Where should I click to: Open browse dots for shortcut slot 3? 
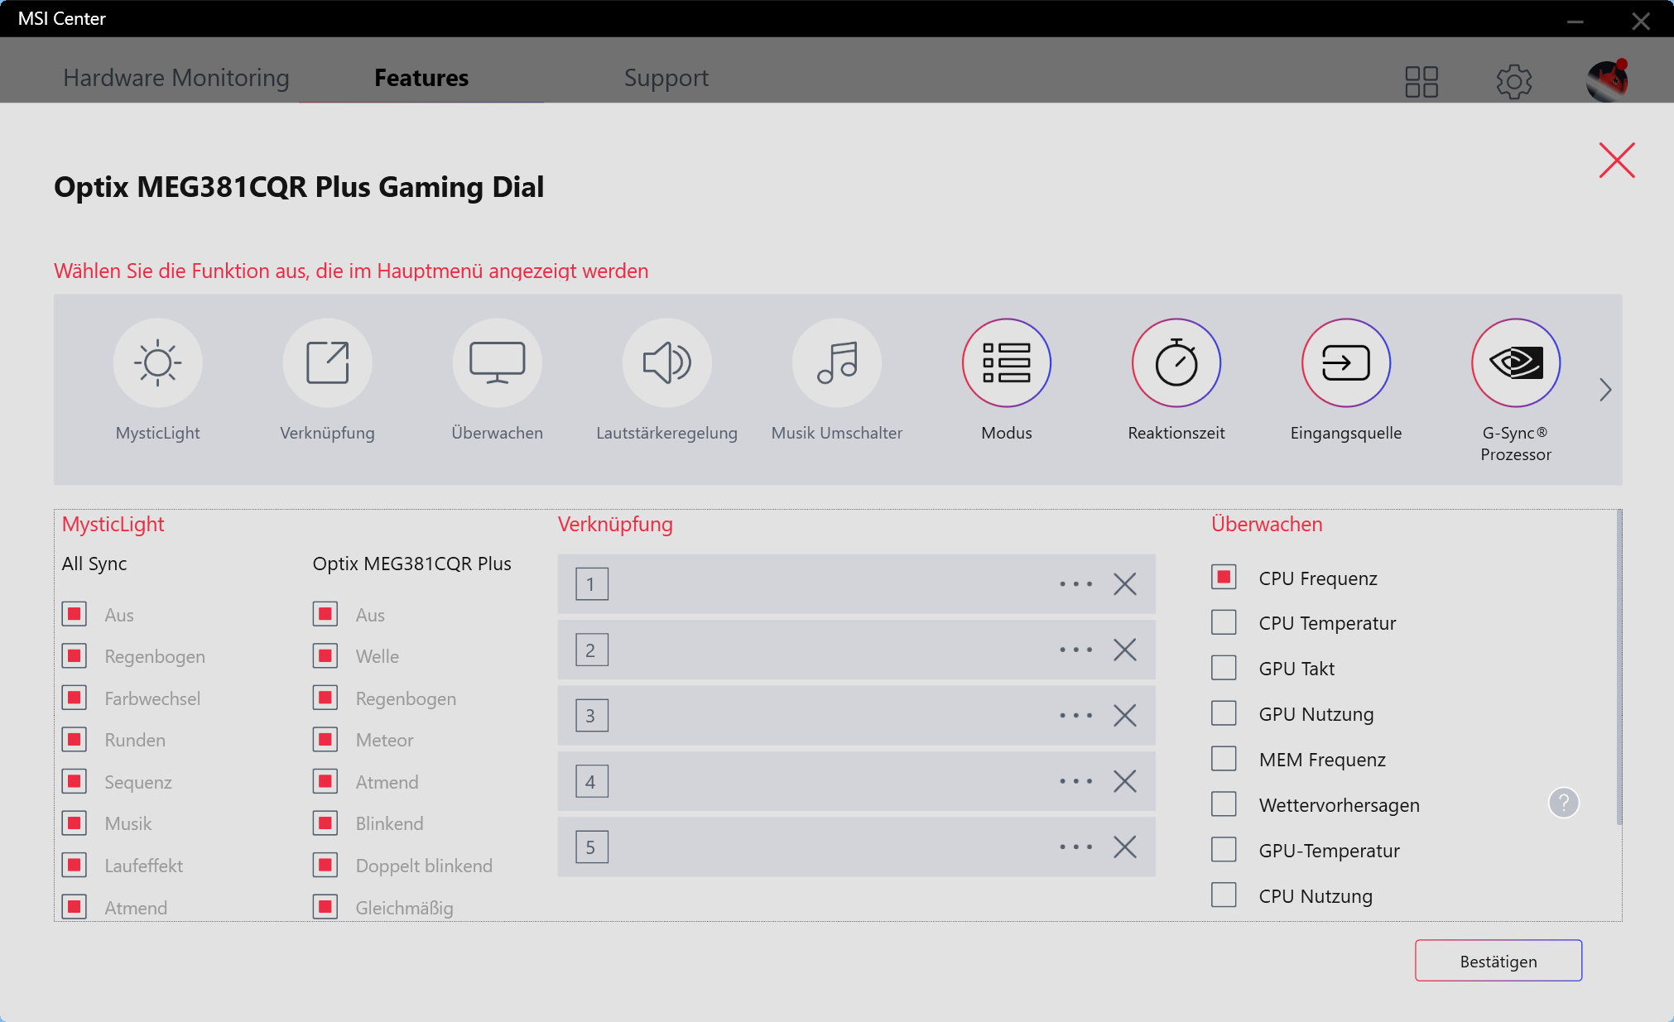point(1075,715)
